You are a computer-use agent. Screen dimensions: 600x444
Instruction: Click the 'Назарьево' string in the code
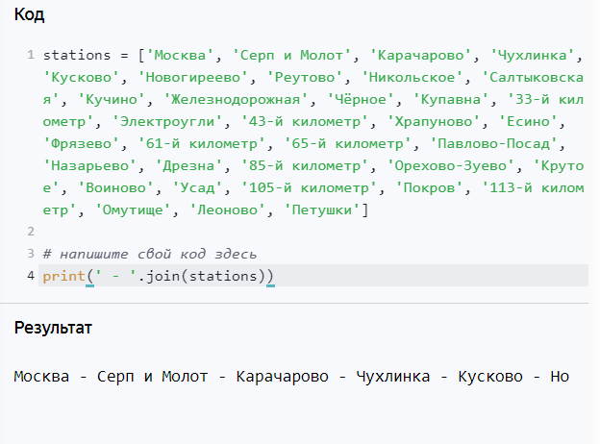[89, 166]
